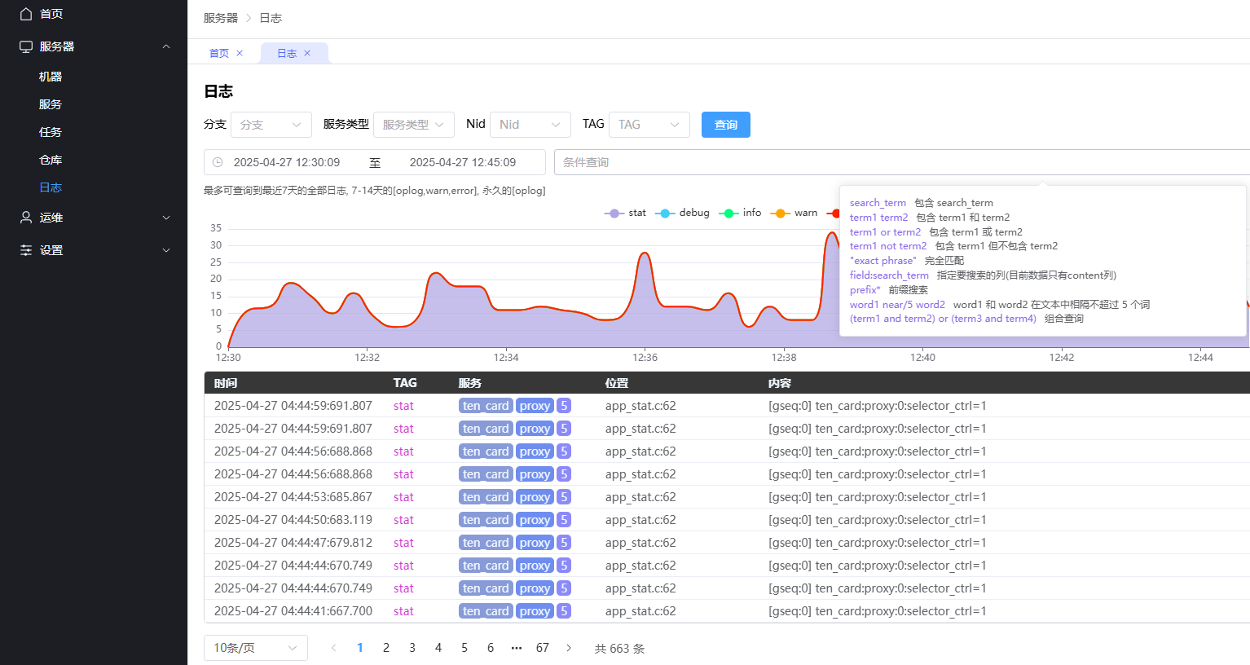Click the pagination ellipsis to jump pages

517,648
